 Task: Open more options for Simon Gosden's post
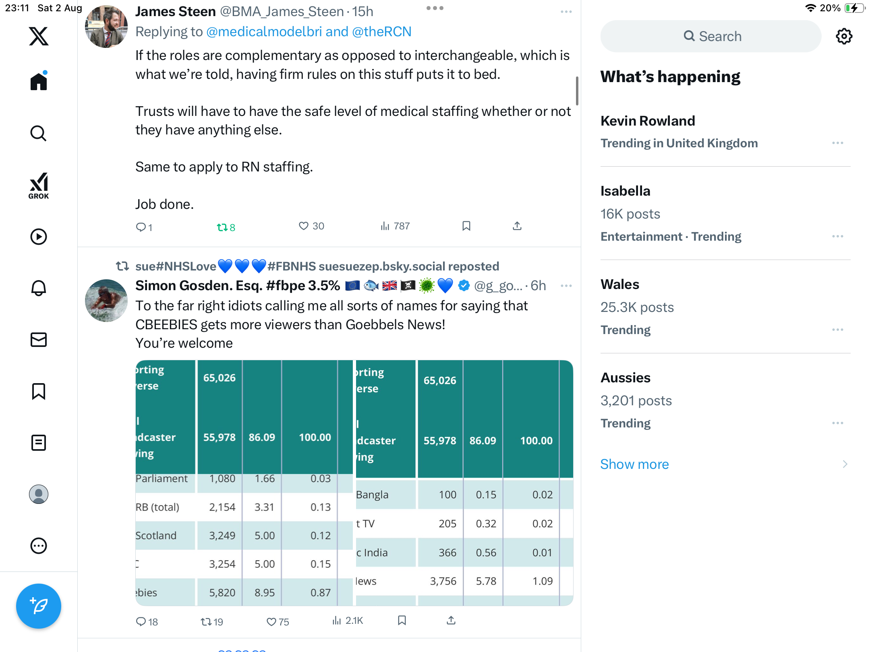566,286
